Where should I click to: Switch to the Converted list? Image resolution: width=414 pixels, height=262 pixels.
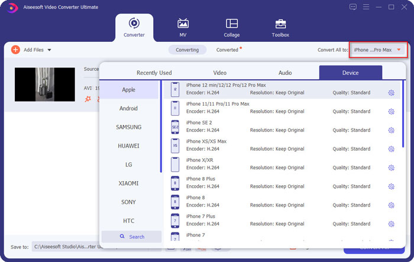click(227, 50)
